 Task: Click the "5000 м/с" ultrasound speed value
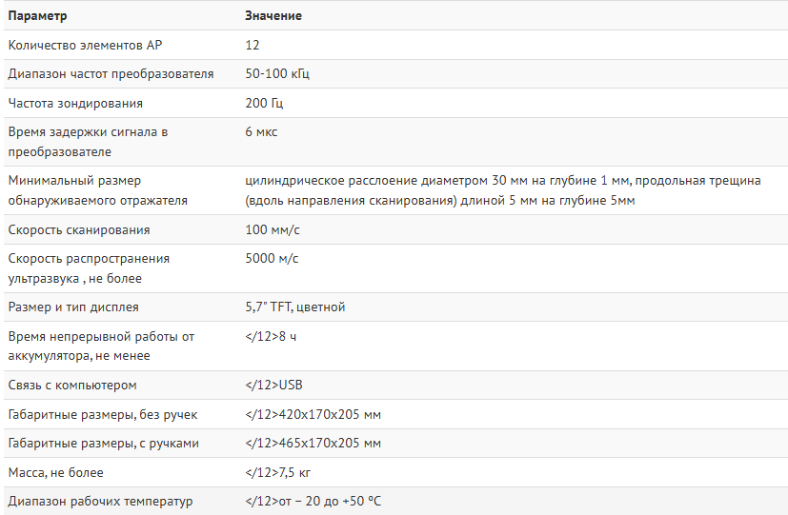[x=272, y=259]
